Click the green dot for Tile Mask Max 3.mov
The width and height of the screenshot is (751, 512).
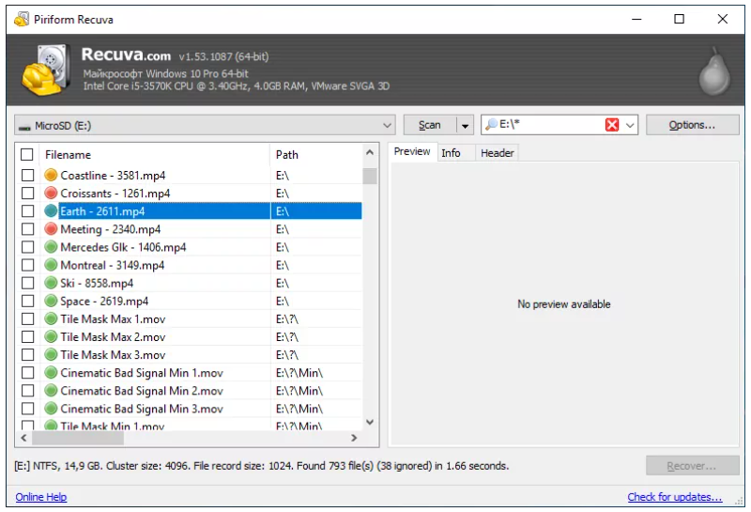(x=51, y=355)
